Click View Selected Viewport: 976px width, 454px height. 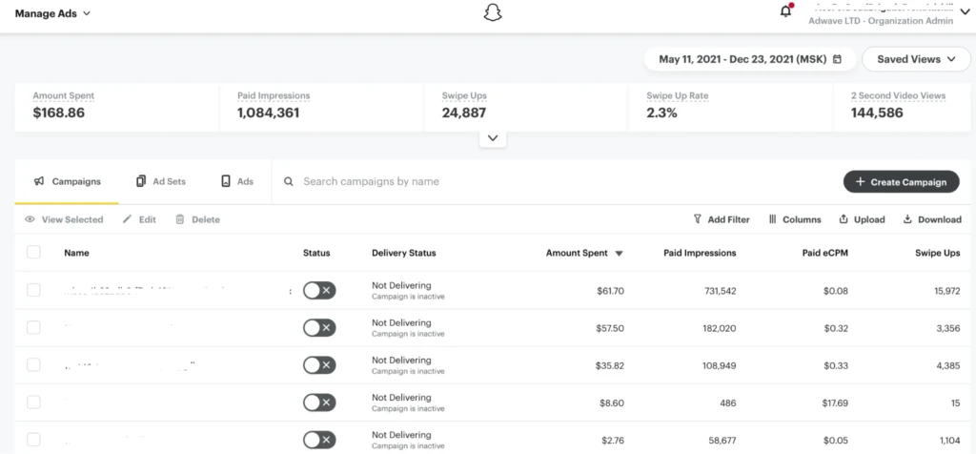(64, 219)
